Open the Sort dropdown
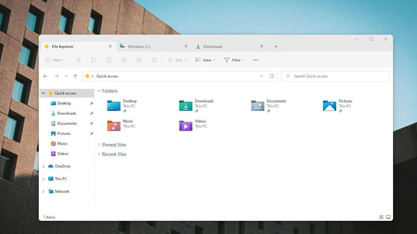 [177, 60]
